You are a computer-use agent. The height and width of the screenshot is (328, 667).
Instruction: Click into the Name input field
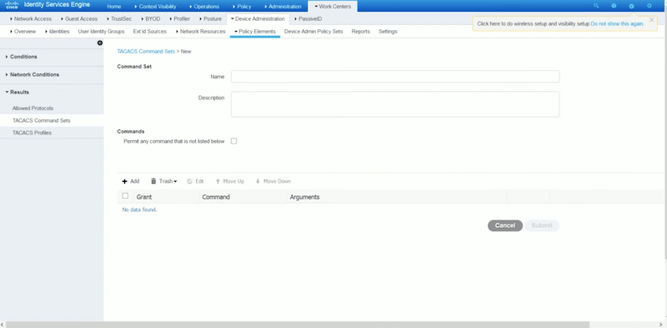tap(395, 77)
